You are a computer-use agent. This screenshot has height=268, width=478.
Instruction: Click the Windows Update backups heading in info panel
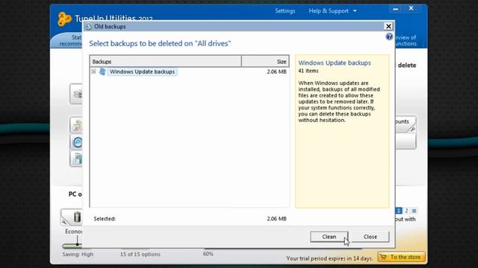[335, 63]
